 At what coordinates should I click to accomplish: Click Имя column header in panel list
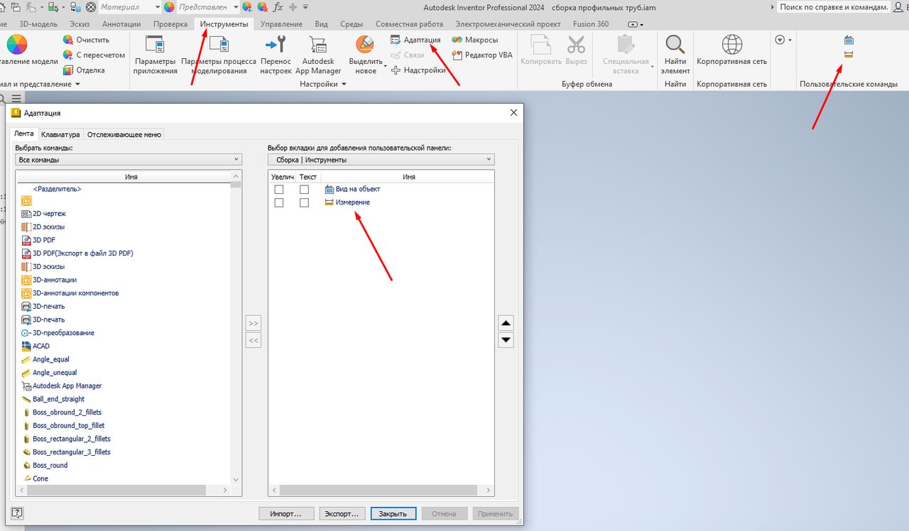(x=408, y=177)
